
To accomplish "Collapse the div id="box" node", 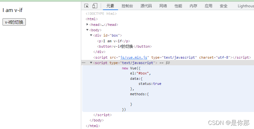I will [91, 35].
